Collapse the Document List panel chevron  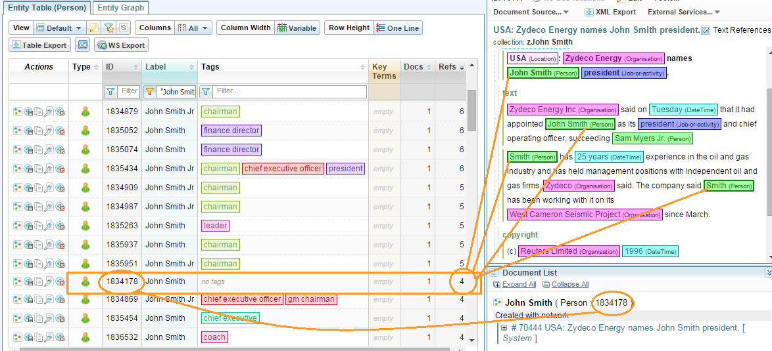767,272
